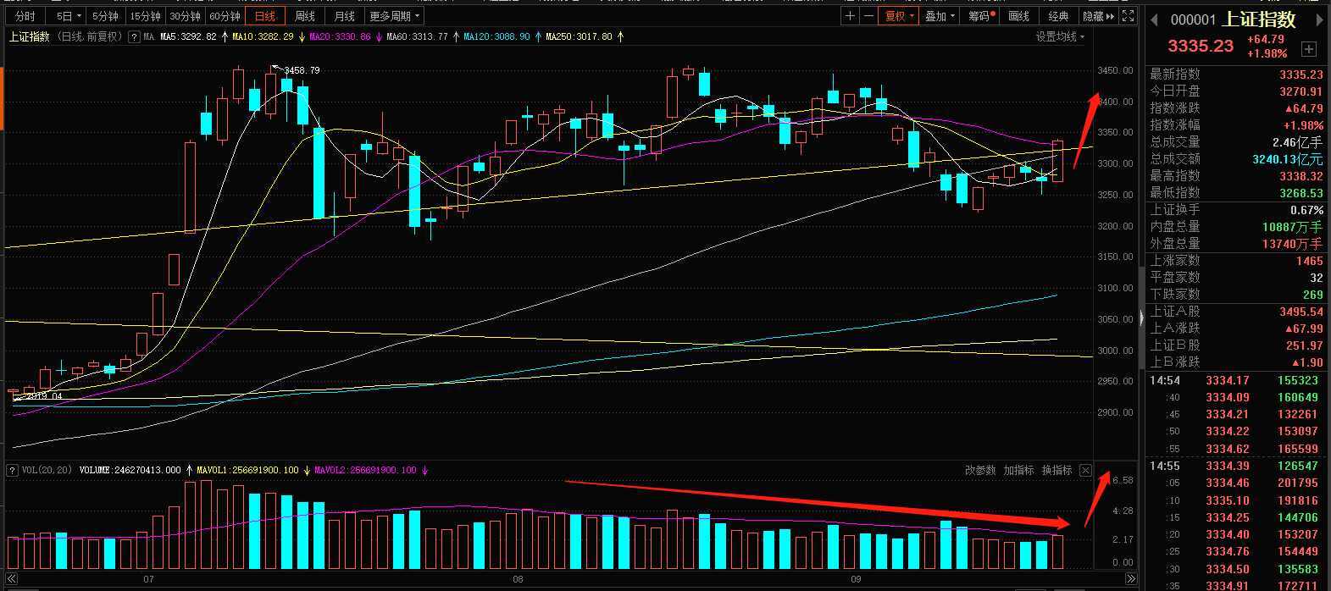Open 设置均线 moving average settings dropdown
The width and height of the screenshot is (1331, 591).
(1060, 36)
